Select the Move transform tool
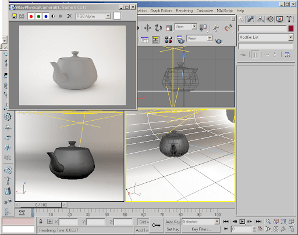Viewport: 298px width, 235px height. pos(147,28)
